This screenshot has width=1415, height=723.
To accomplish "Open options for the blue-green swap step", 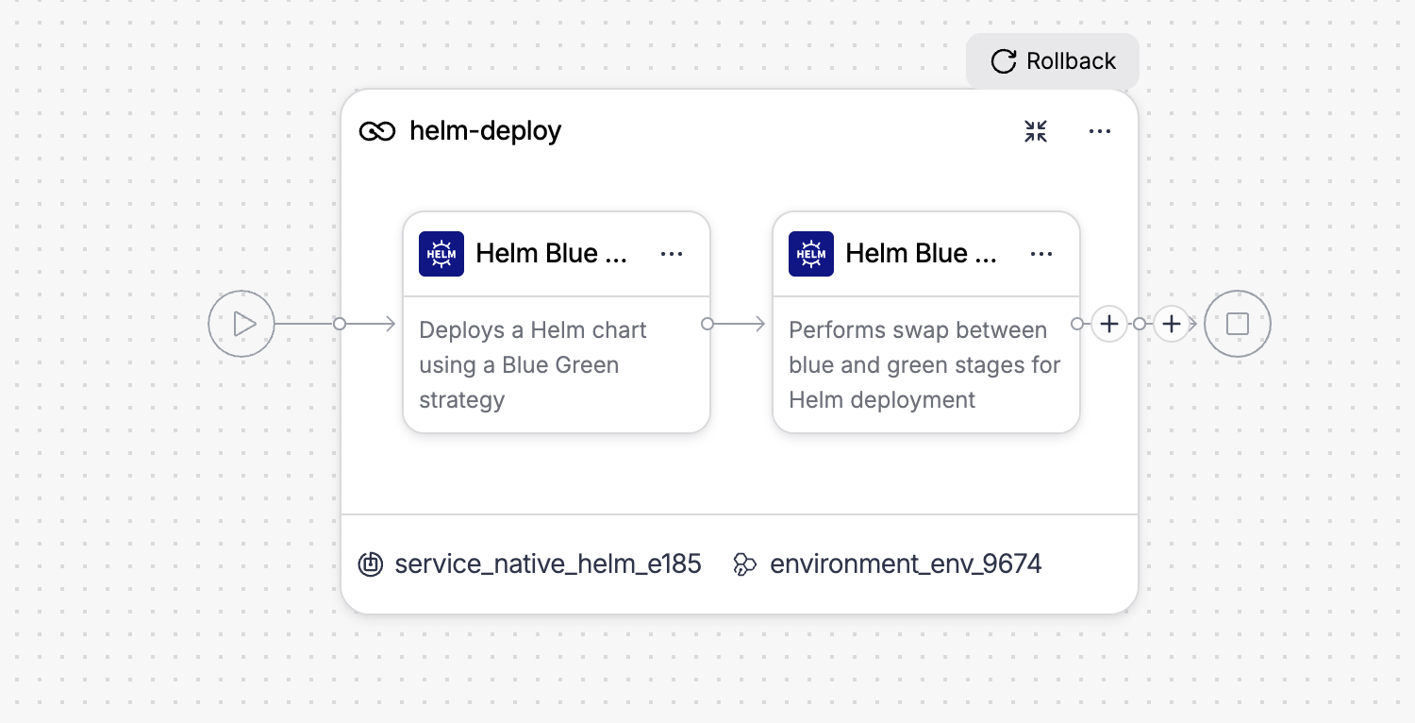I will (x=1041, y=254).
